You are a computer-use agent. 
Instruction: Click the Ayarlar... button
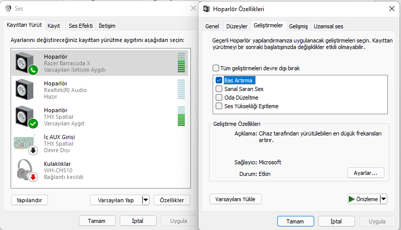pyautogui.click(x=366, y=173)
